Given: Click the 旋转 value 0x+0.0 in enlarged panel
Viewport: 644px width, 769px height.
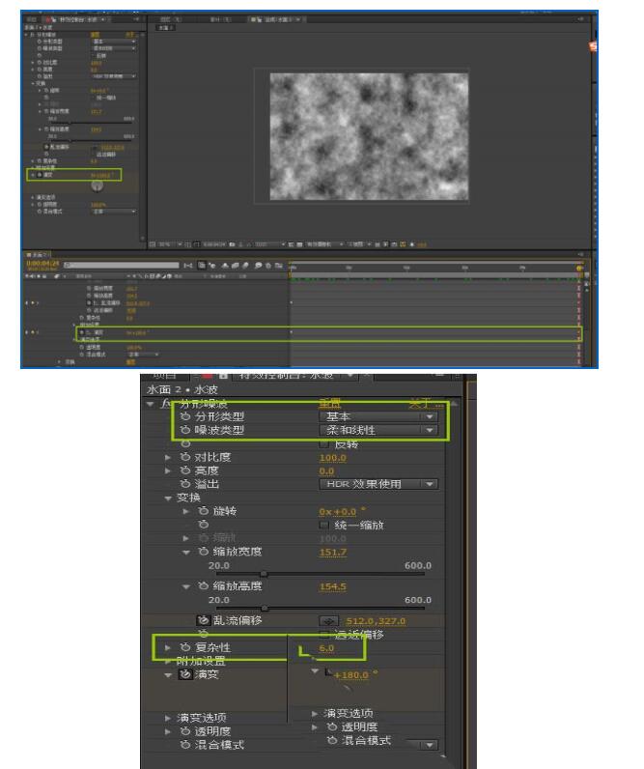Looking at the screenshot, I should [x=338, y=511].
